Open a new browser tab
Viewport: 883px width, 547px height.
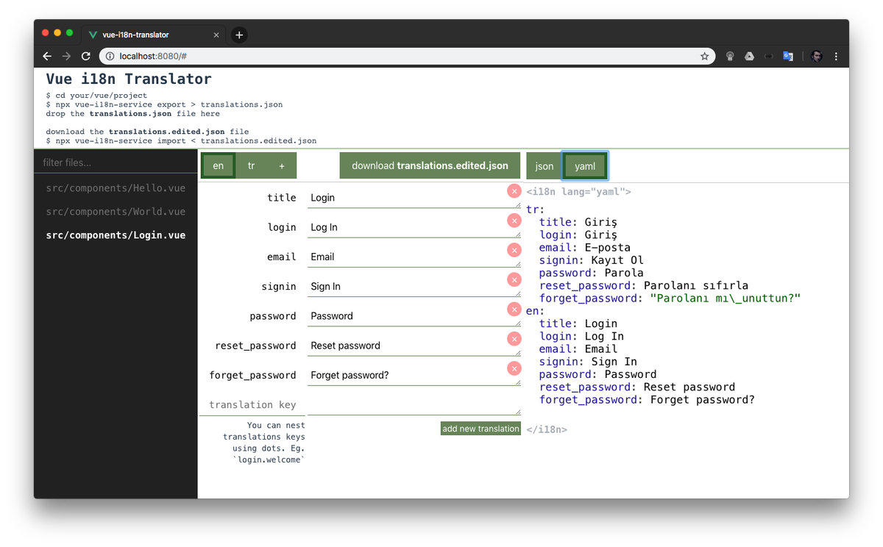(239, 35)
